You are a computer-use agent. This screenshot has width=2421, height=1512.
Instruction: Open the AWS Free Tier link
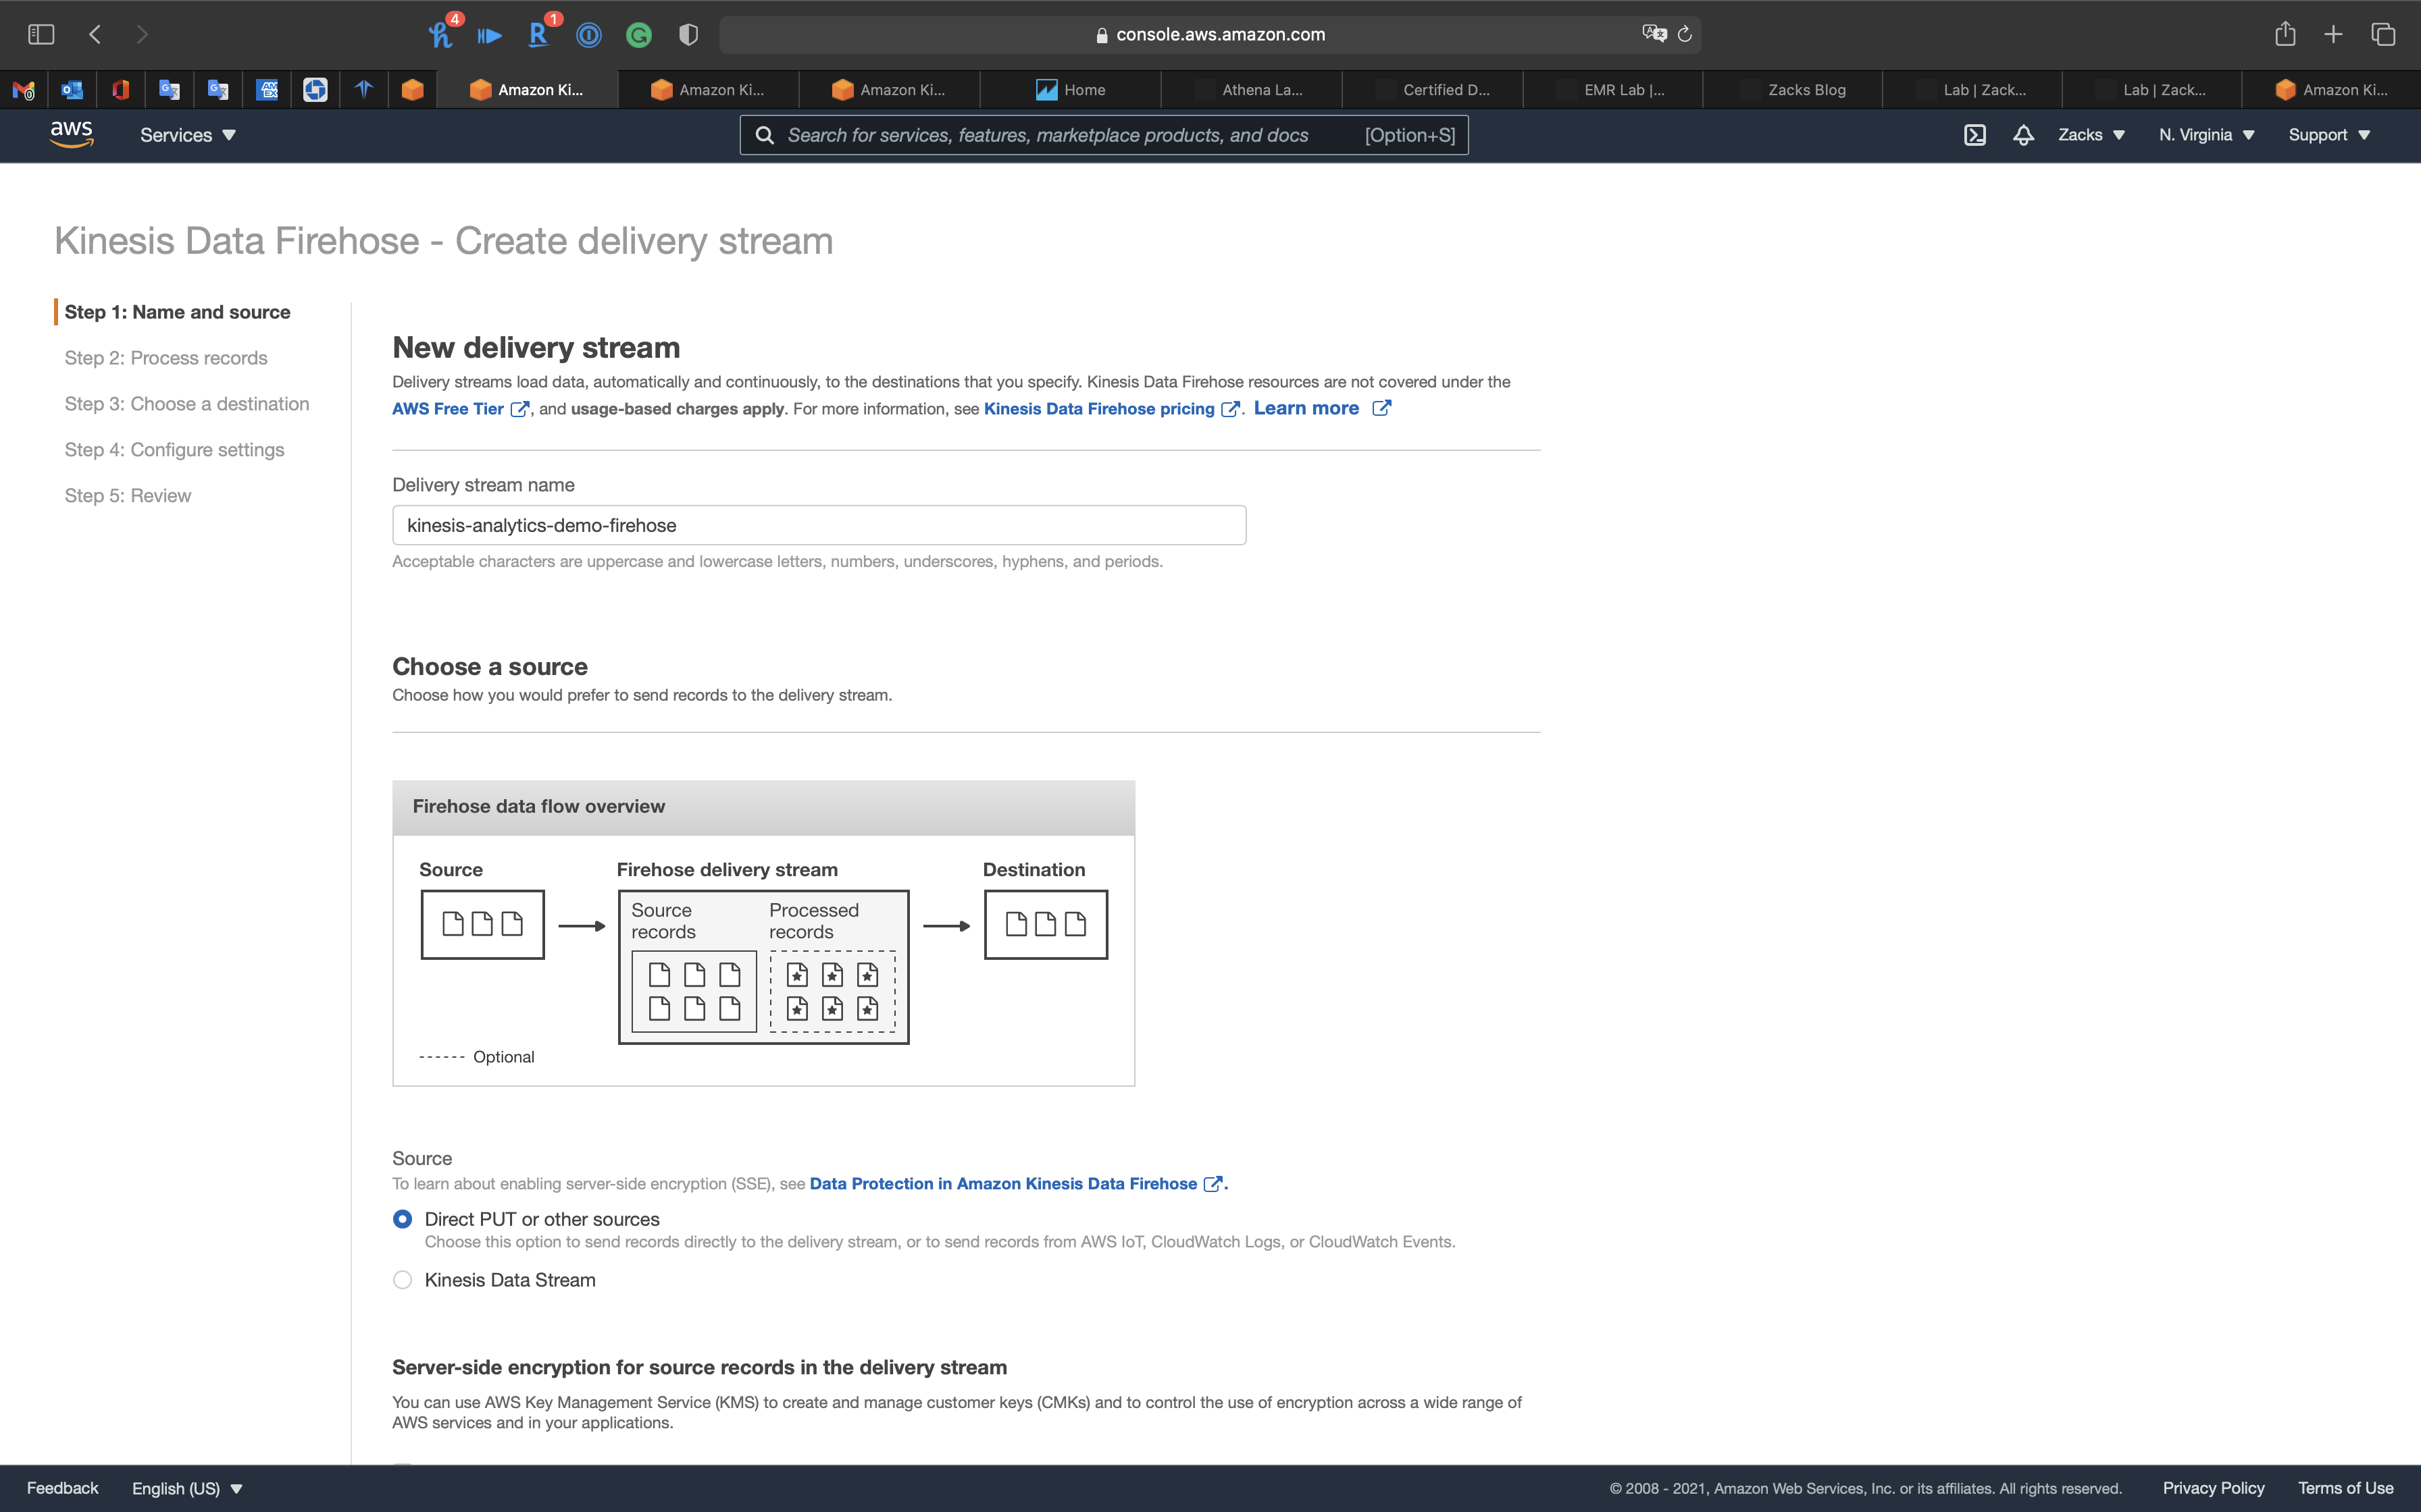click(x=448, y=409)
